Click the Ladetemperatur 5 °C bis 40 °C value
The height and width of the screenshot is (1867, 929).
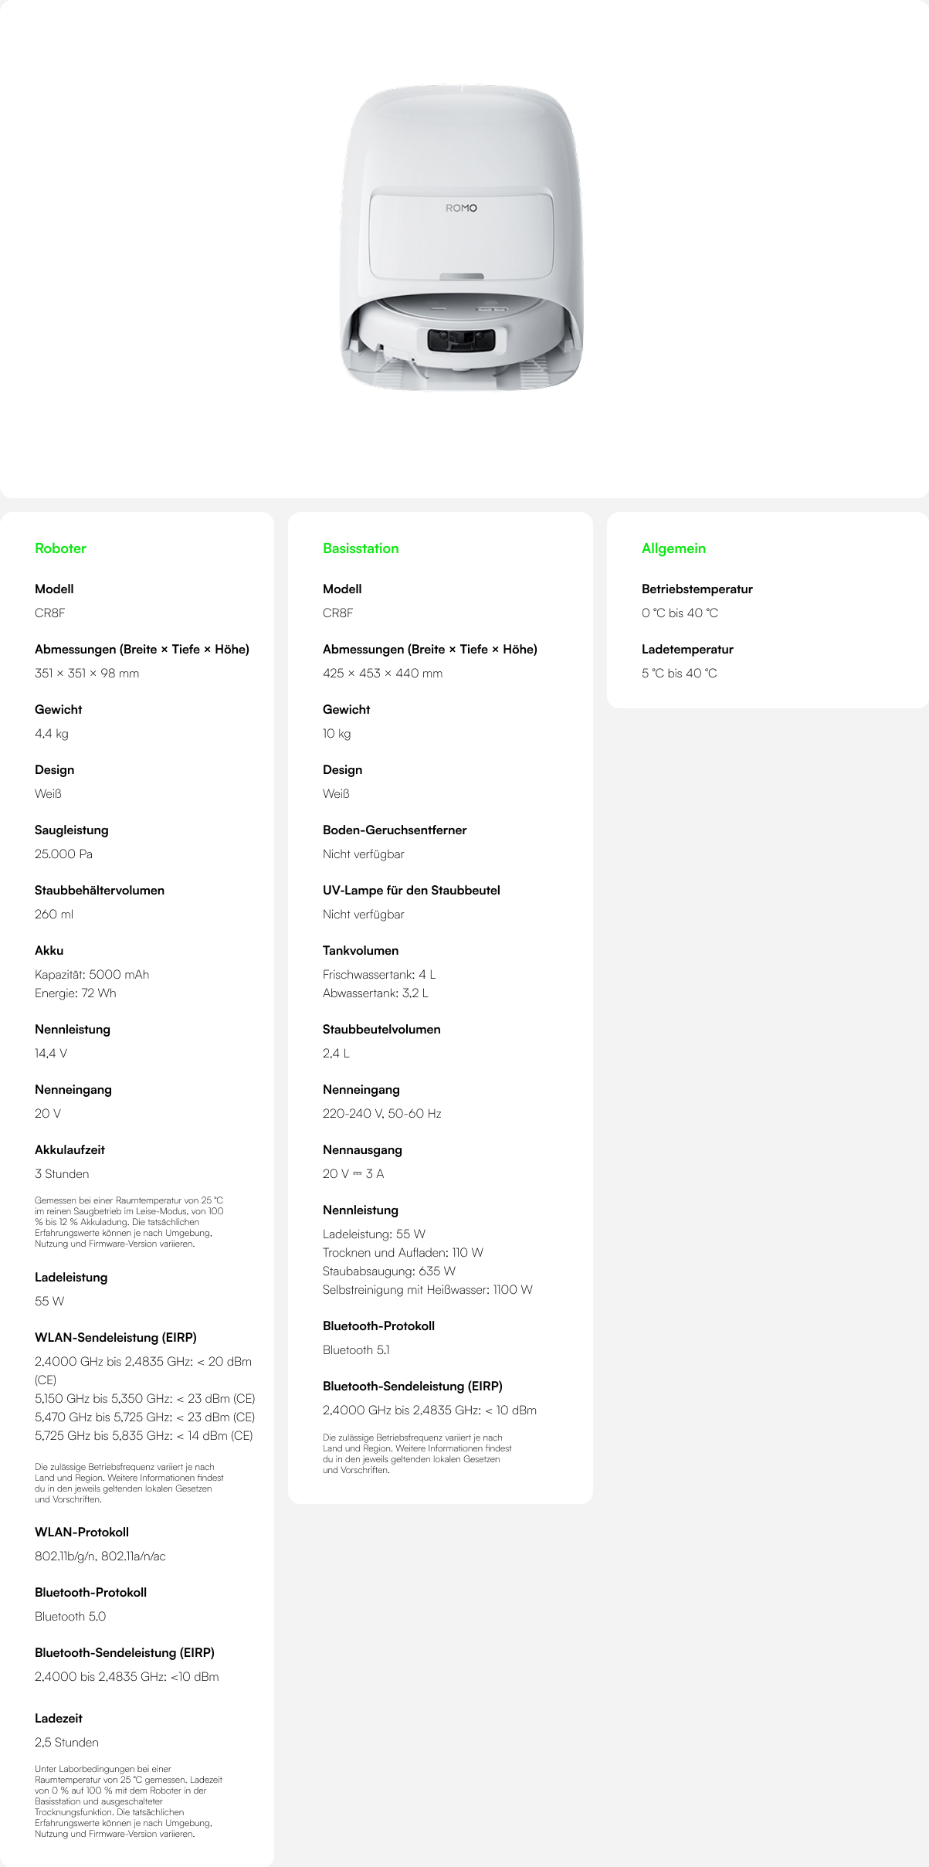680,673
